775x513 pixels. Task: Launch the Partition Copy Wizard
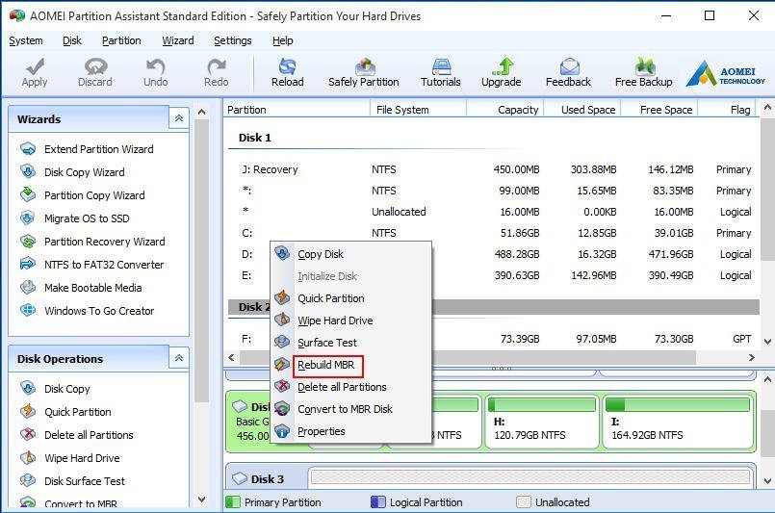(94, 195)
